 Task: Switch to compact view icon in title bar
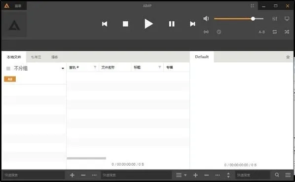(x=252, y=6)
